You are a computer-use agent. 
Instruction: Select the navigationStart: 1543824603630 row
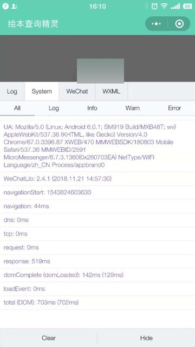tap(97, 192)
